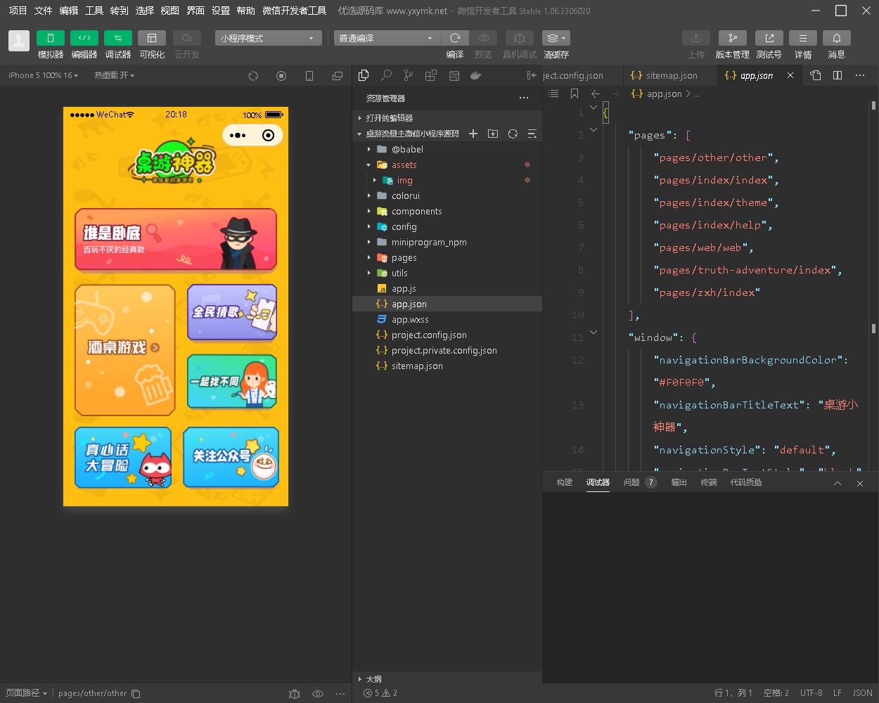Toggle the Simulator panel button
879x703 pixels.
pos(51,38)
